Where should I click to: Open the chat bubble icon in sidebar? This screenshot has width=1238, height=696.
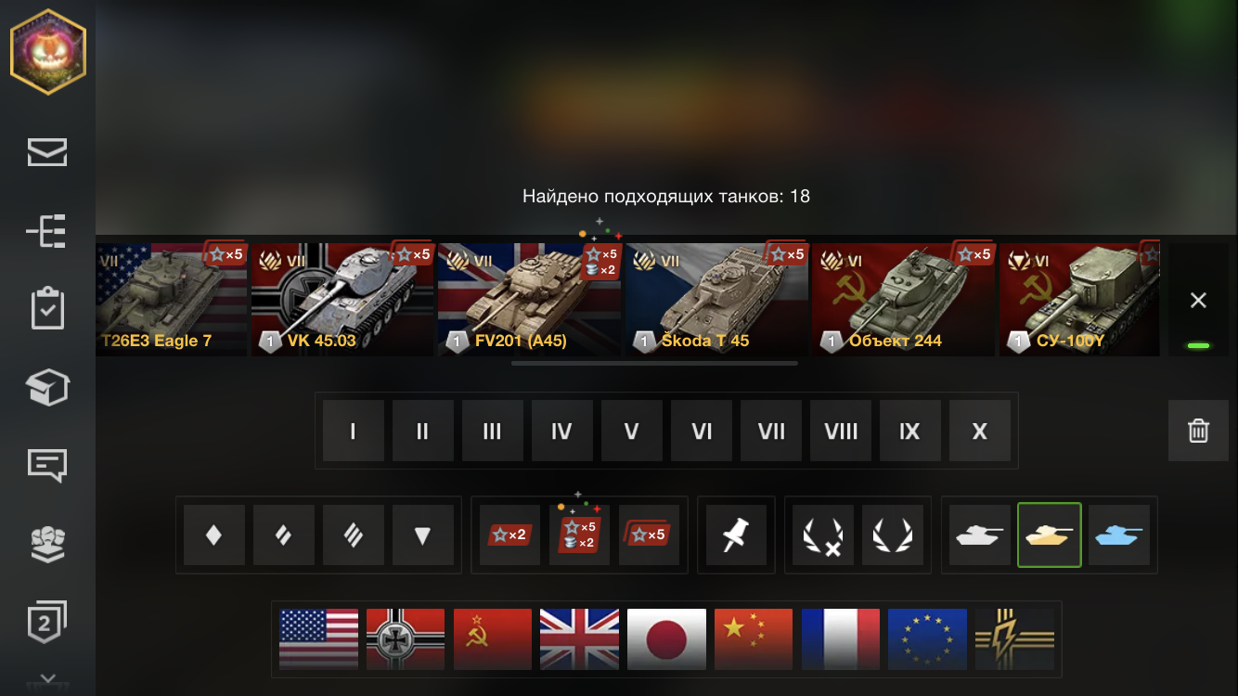47,464
